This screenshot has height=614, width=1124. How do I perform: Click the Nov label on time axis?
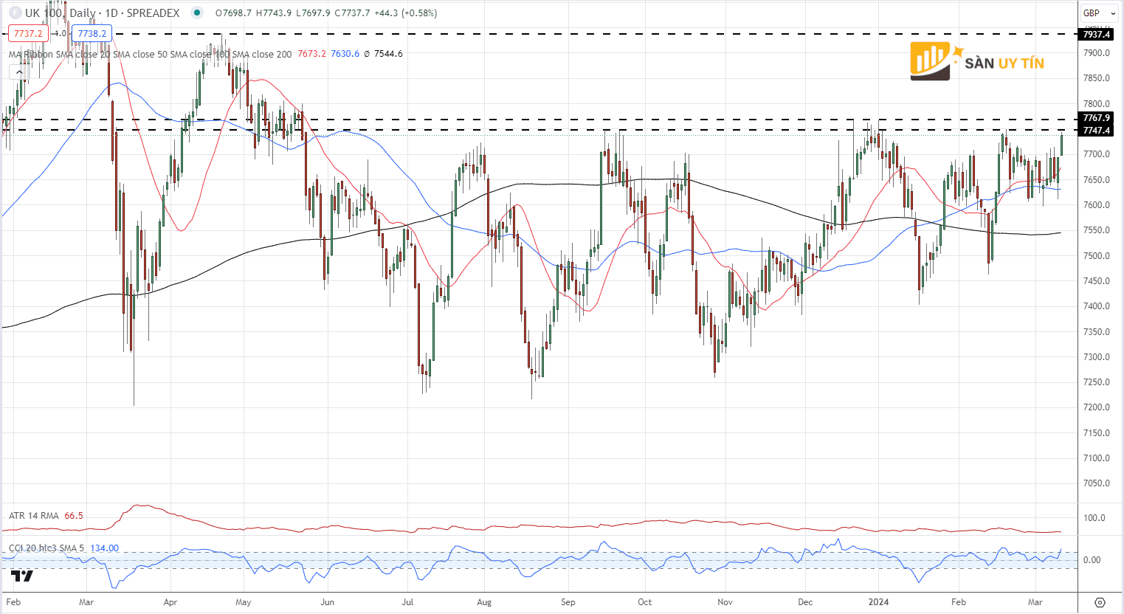tap(725, 602)
